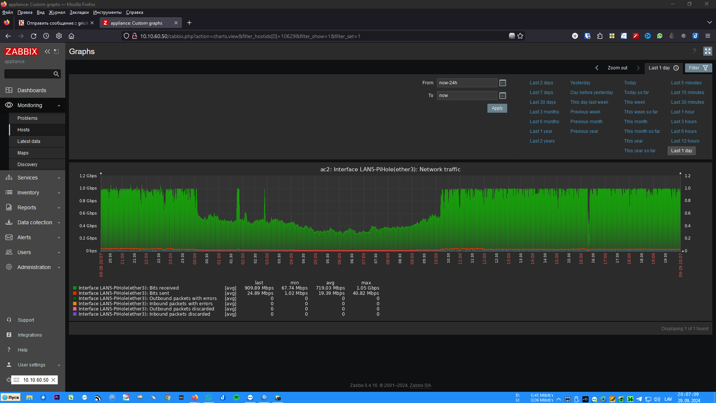Open the To date calendar picker

click(x=502, y=96)
